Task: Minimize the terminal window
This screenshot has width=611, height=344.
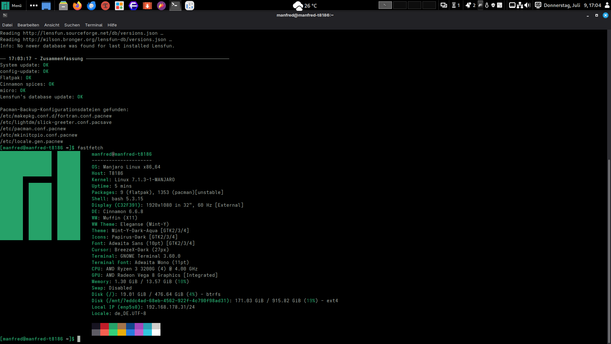Action: [x=588, y=15]
